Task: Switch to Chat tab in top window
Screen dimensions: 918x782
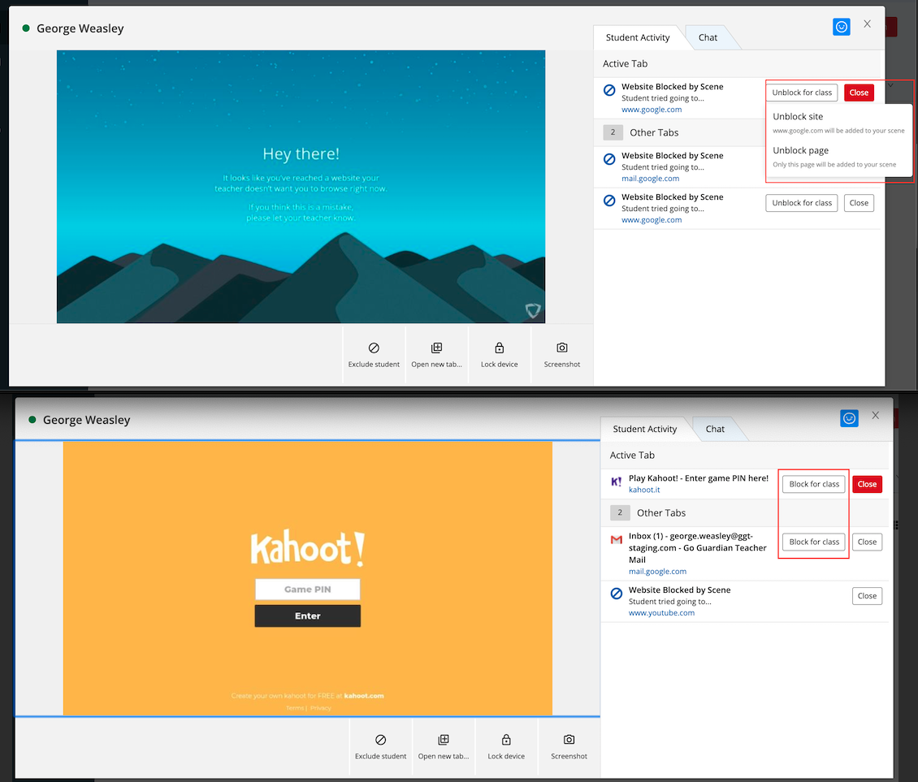Action: coord(708,37)
